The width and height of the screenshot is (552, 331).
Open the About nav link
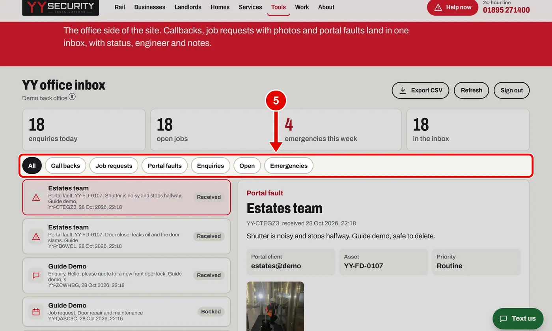point(326,7)
